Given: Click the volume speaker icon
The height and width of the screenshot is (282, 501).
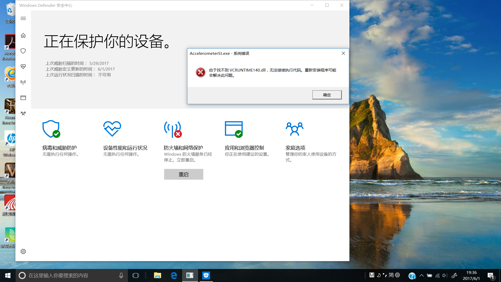Looking at the screenshot, I should point(445,275).
